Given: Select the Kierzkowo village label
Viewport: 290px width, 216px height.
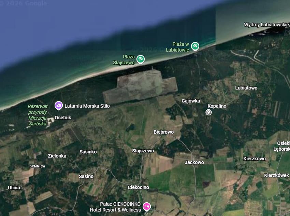Looking at the screenshot, I should 254,159.
